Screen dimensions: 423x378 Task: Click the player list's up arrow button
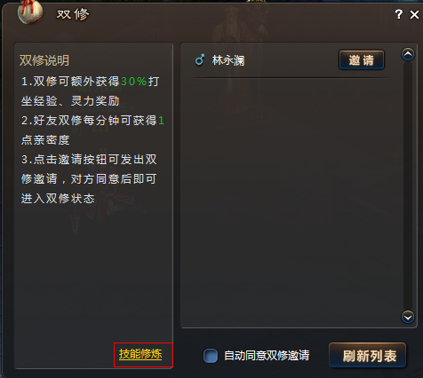tap(408, 54)
